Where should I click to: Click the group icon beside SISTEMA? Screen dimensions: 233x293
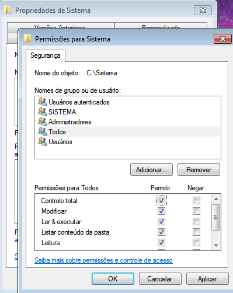(x=43, y=111)
